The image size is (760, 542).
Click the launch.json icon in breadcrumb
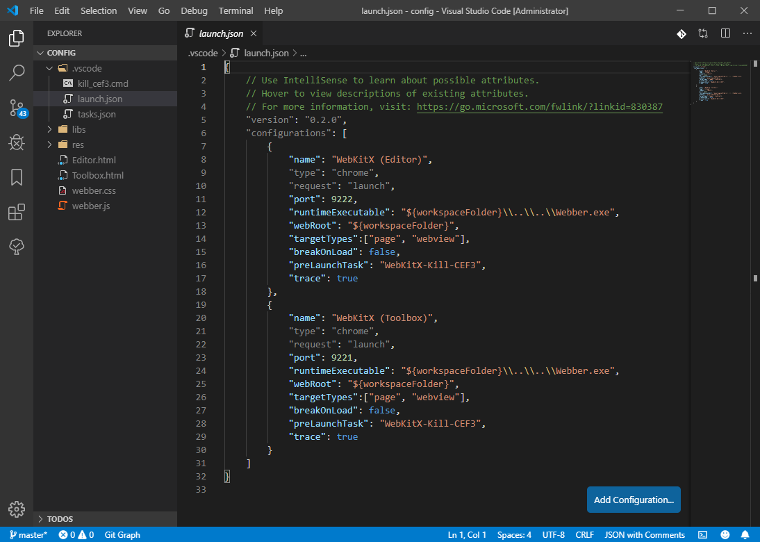[235, 53]
